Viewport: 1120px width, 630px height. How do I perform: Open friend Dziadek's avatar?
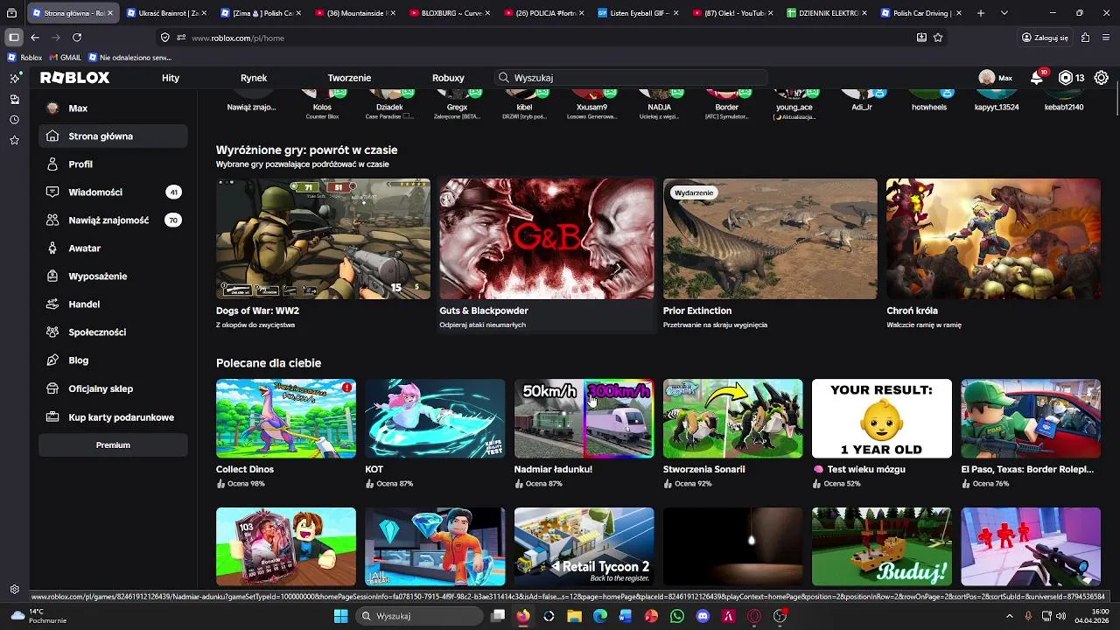[x=389, y=95]
